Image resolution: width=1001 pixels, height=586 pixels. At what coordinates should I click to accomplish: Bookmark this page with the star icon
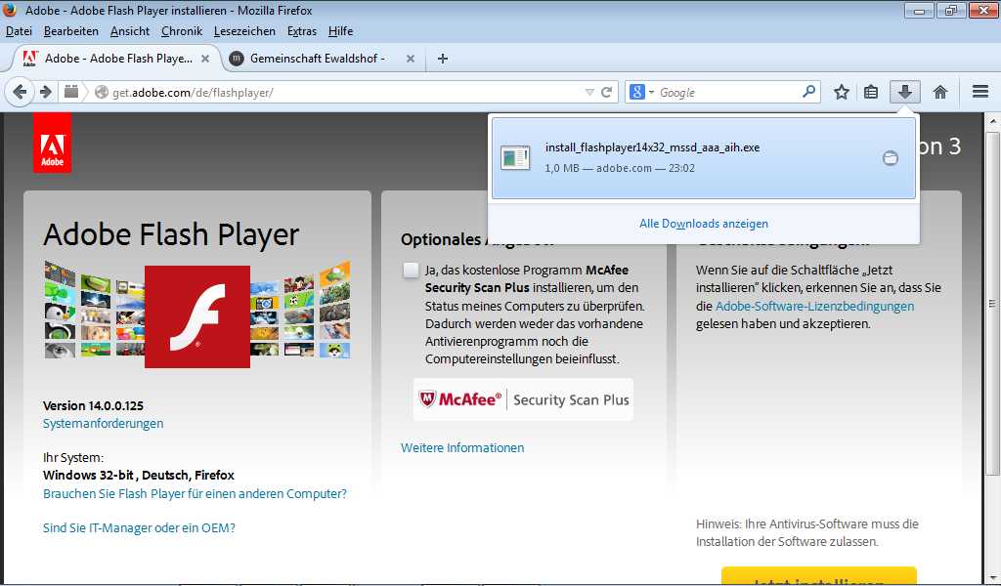tap(842, 93)
